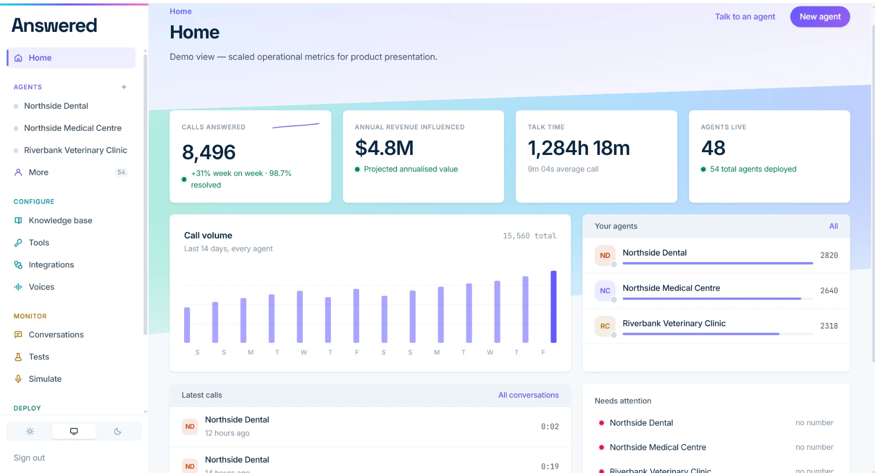
Task: Open Integrations page
Action: 71,265
